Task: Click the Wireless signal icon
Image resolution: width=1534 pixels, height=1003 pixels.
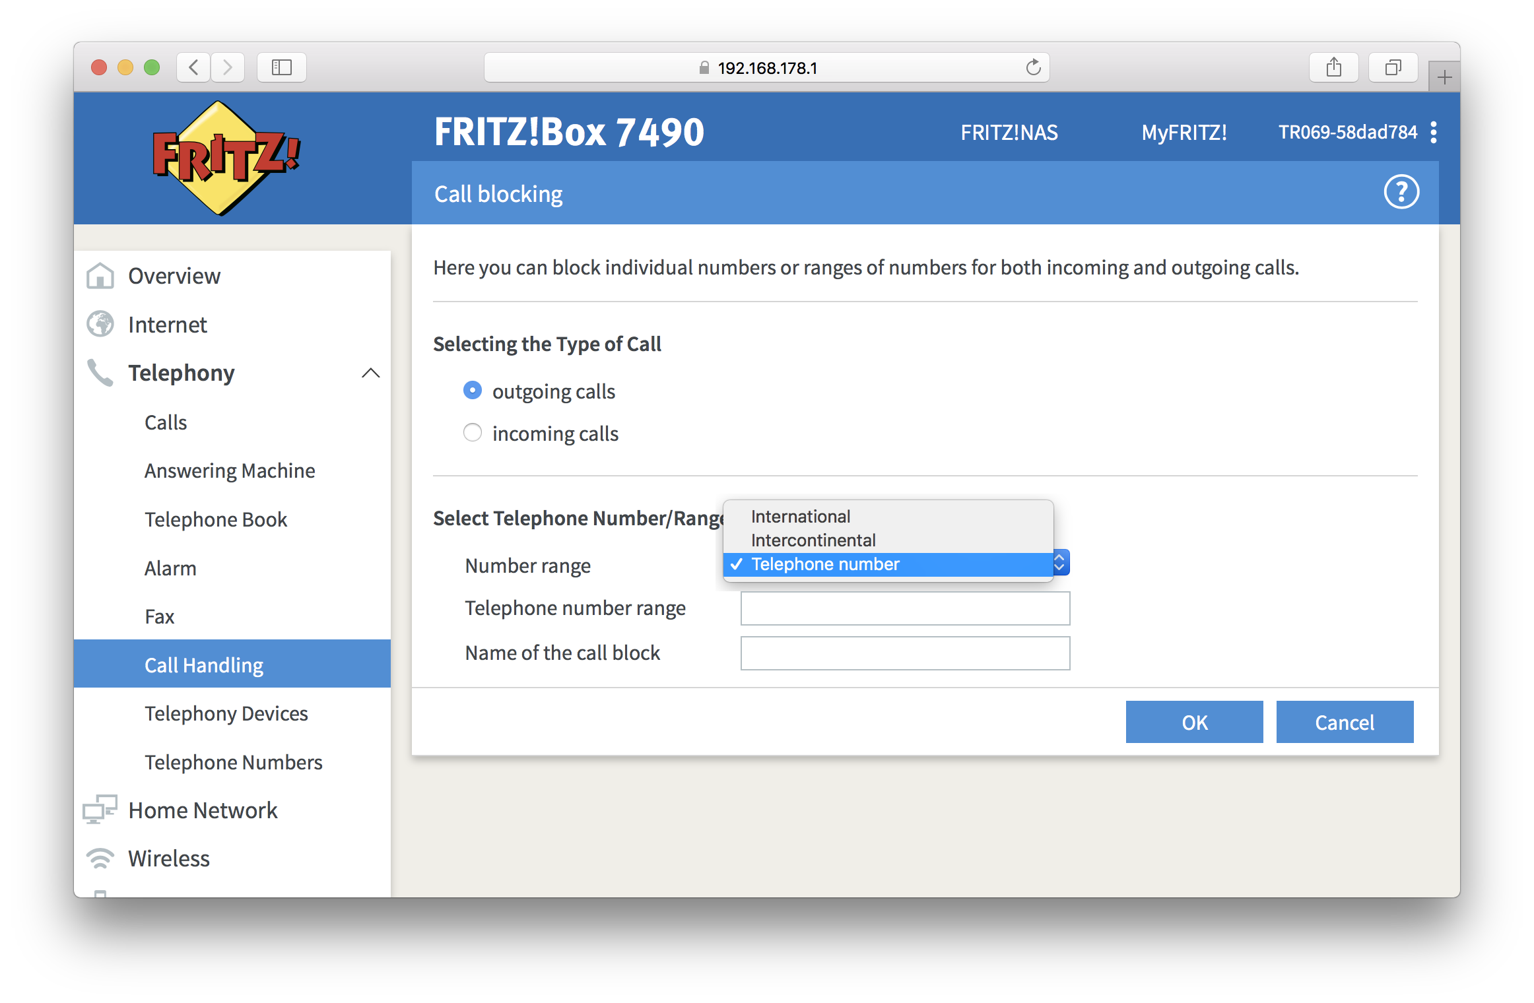Action: (100, 858)
